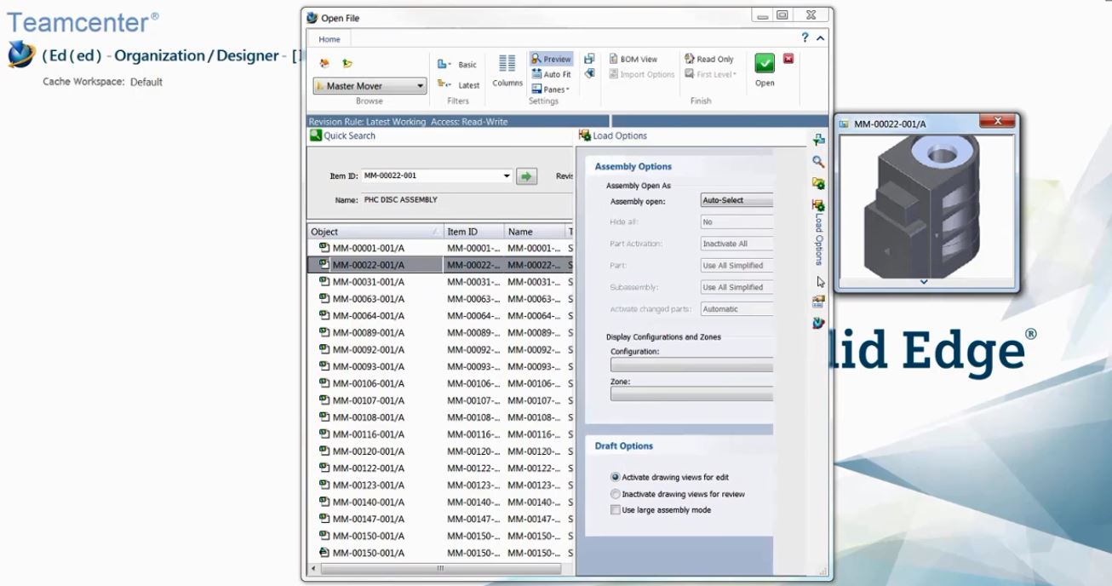Viewport: 1112px width, 586px height.
Task: Expand the Assembly open Auto-Select dropdown
Action: [x=737, y=201]
